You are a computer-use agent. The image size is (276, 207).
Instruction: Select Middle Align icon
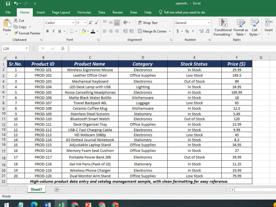(111, 23)
